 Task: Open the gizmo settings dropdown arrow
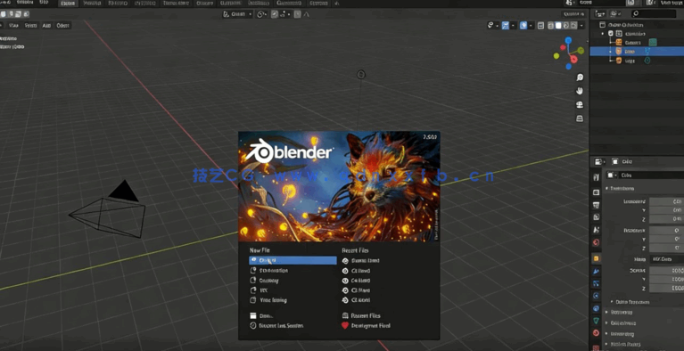(513, 25)
